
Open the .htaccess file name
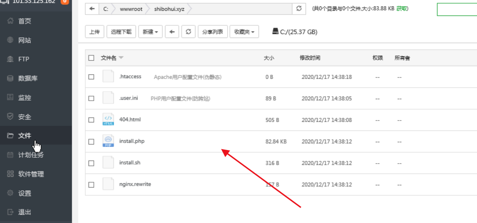(x=130, y=77)
